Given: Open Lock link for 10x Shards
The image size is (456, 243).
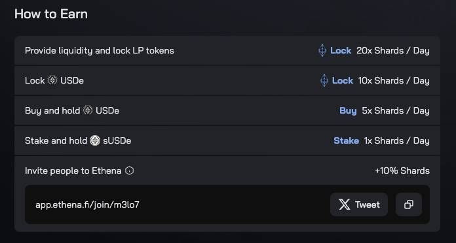Looking at the screenshot, I should 343,80.
